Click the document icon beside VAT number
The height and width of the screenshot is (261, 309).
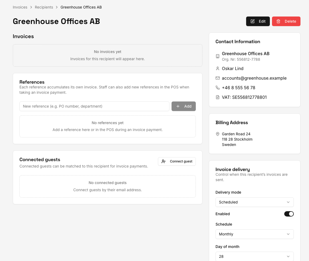[218, 97]
